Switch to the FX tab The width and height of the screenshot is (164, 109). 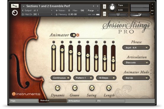tap(111, 101)
